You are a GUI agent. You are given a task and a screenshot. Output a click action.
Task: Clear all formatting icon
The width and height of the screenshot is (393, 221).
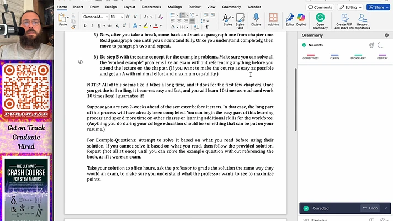tap(161, 17)
